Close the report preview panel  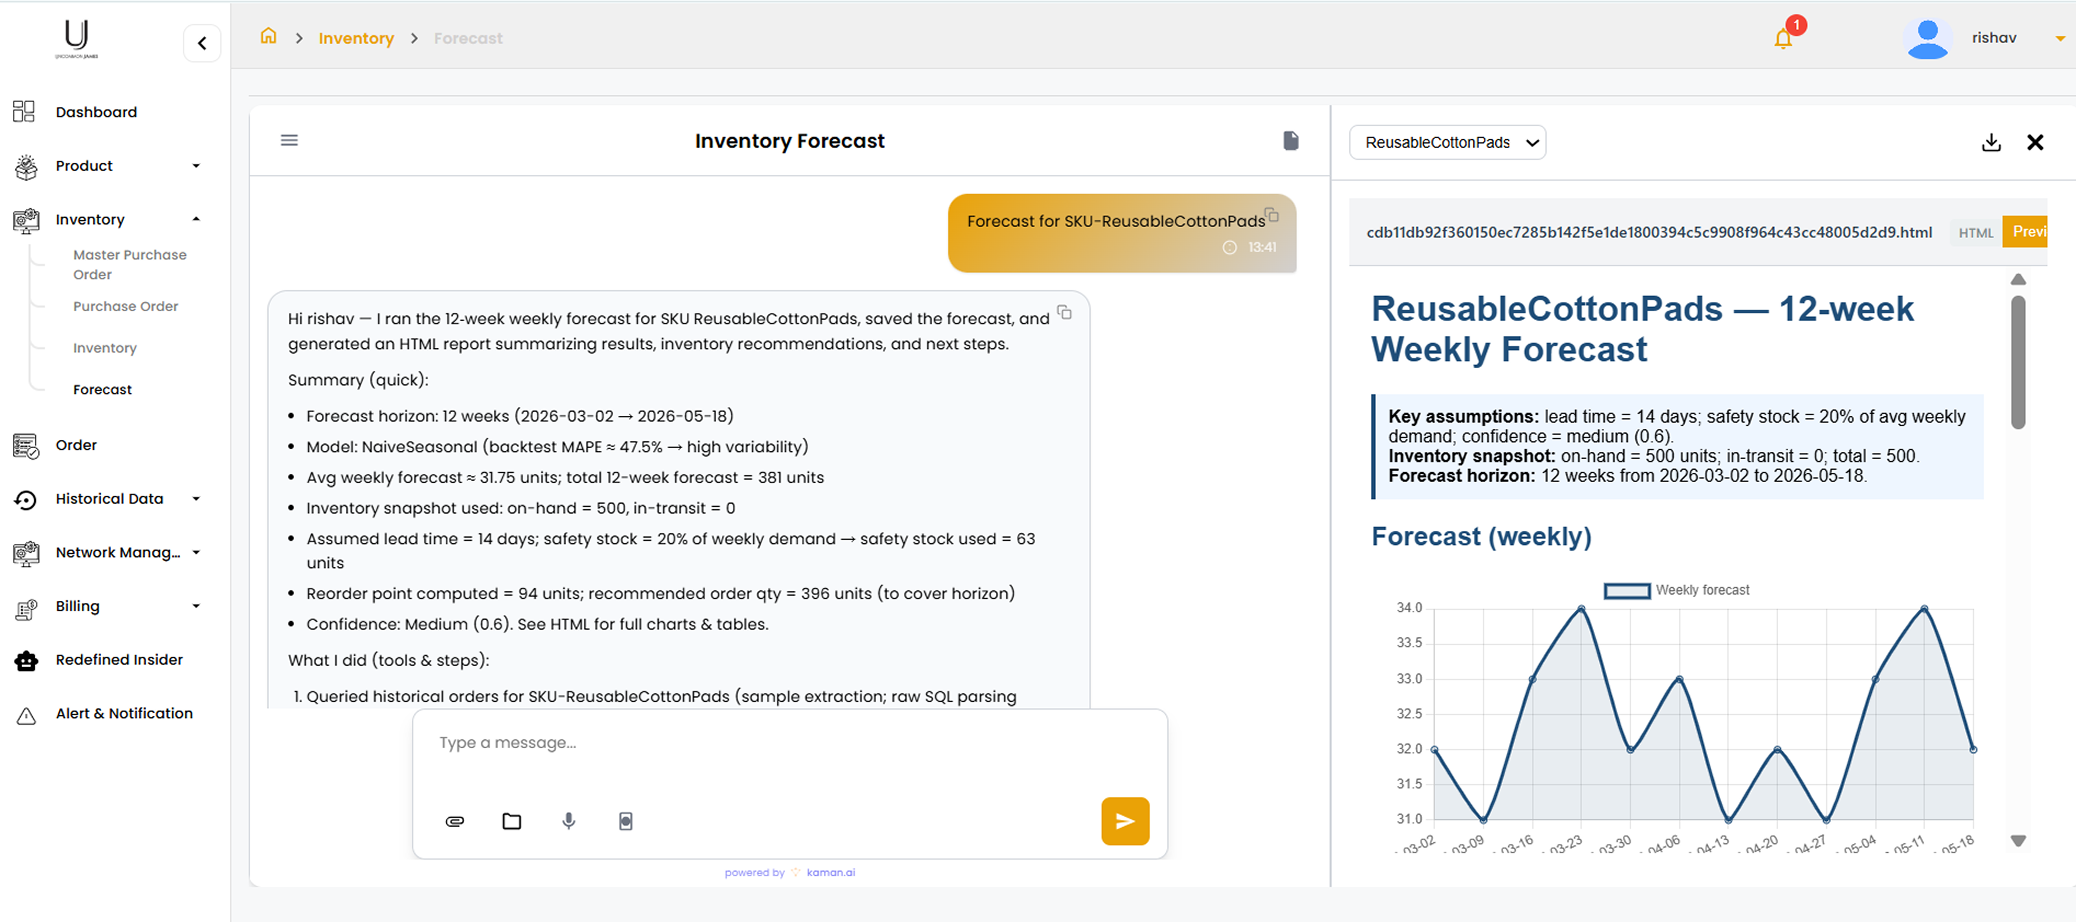click(x=2035, y=143)
